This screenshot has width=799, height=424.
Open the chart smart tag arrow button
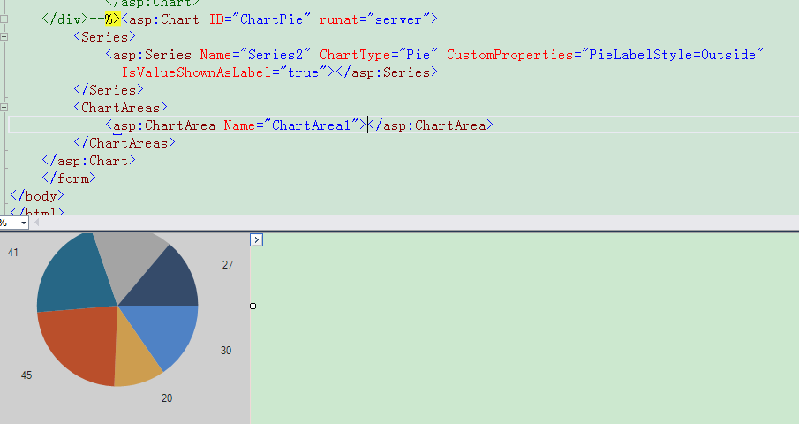pos(256,239)
